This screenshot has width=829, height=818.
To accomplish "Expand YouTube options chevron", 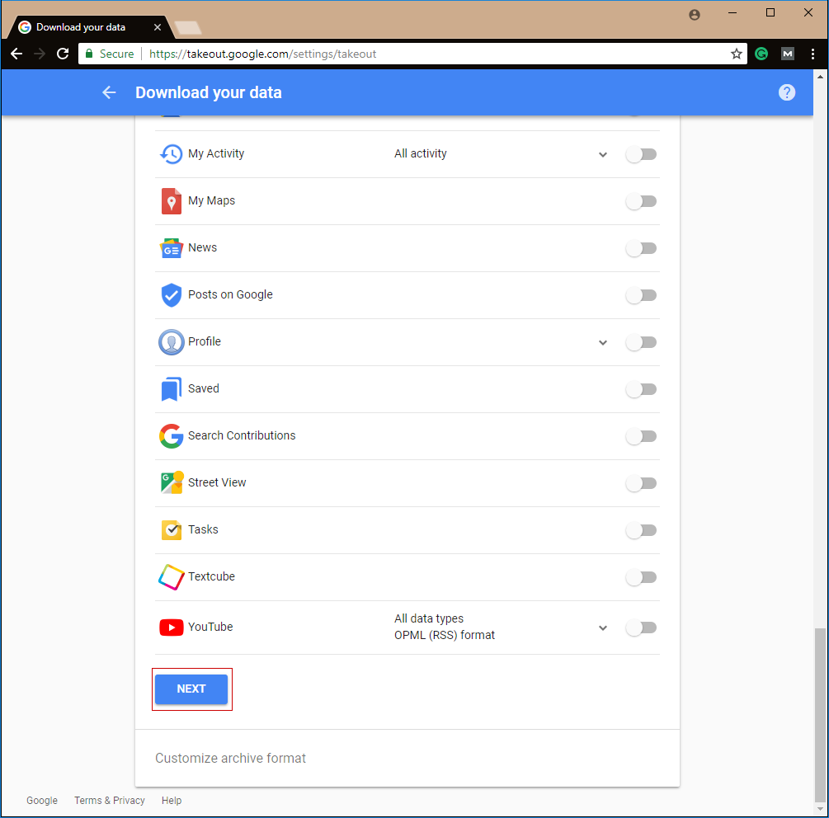I will pos(603,628).
